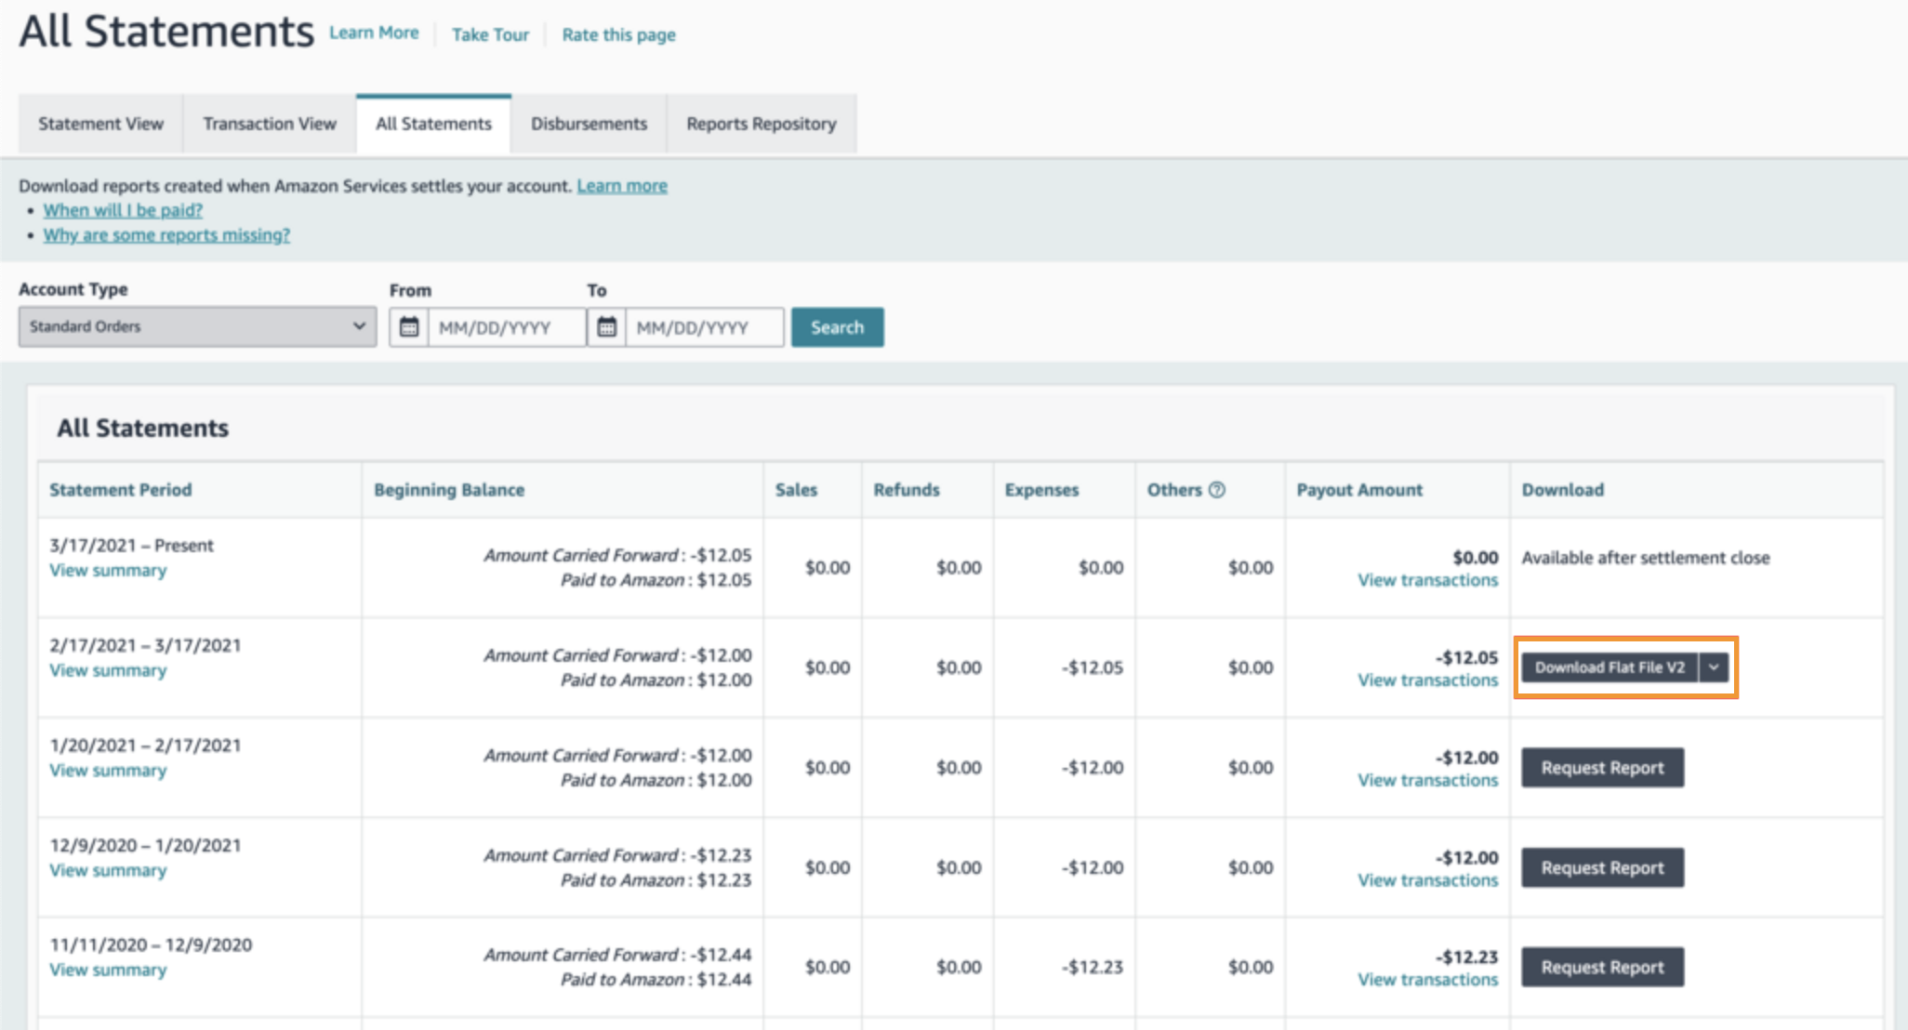This screenshot has height=1030, width=1908.
Task: View summary for 3/17/2021 – Present statement
Action: click(x=108, y=571)
